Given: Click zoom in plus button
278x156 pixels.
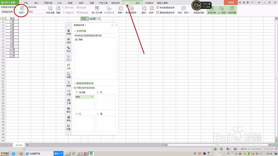Looking at the screenshot, I should coord(276,149).
